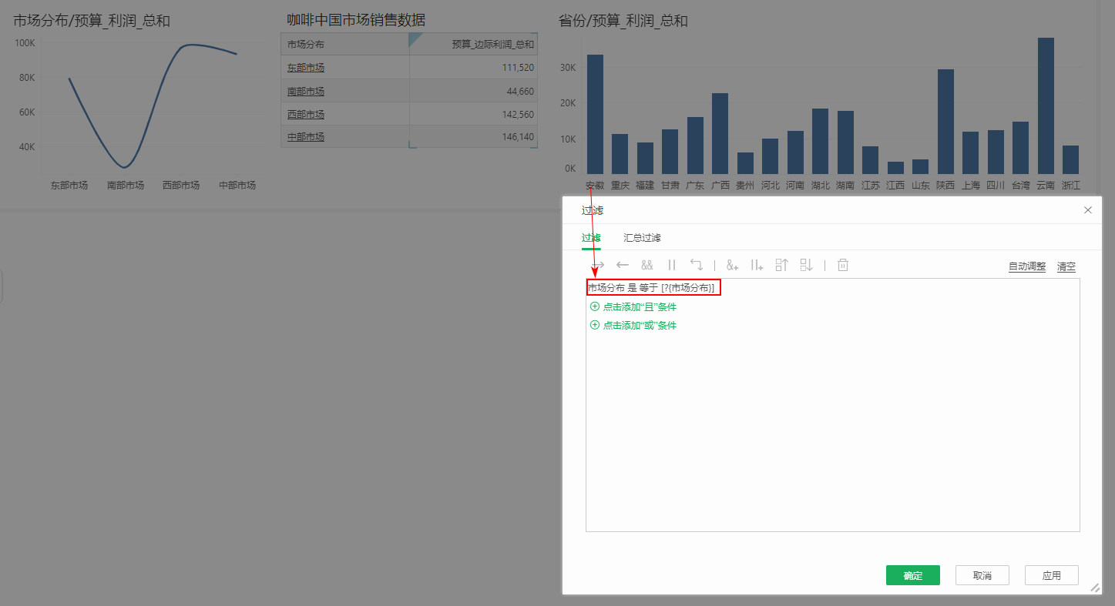Click the move condition down icon
Viewport: 1115px width, 606px height.
807,265
